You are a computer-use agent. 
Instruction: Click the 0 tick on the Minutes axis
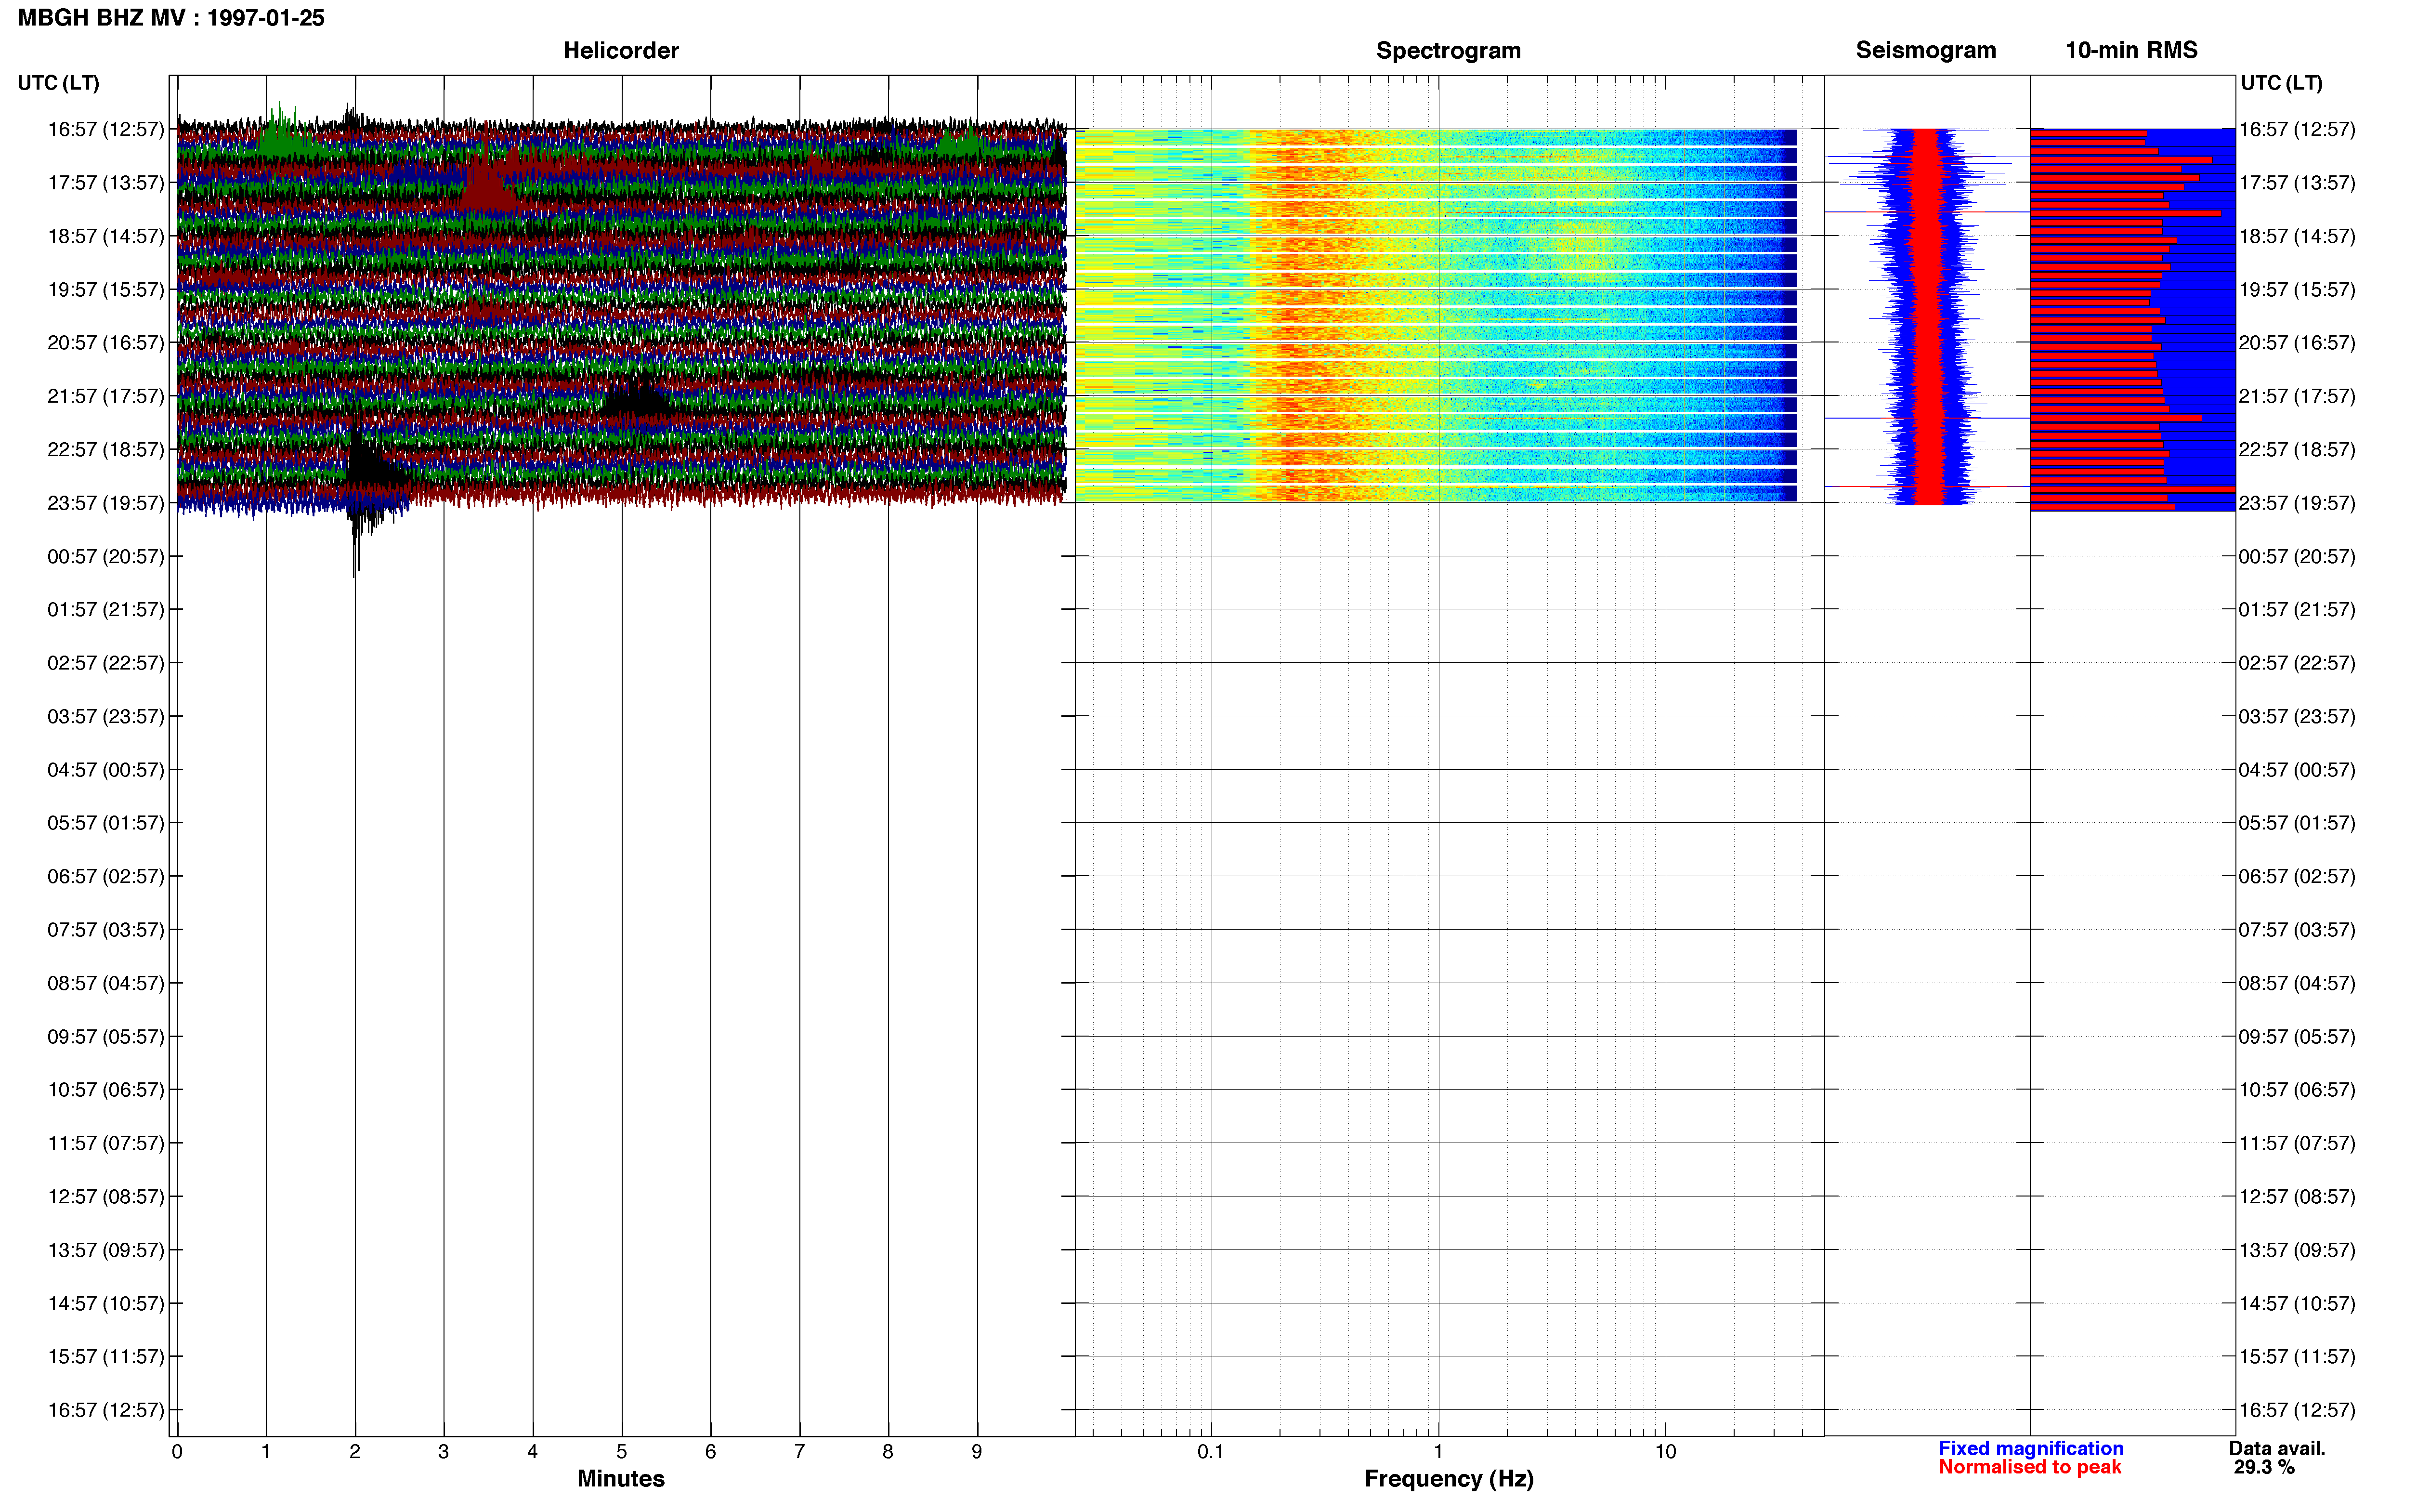coord(177,1452)
